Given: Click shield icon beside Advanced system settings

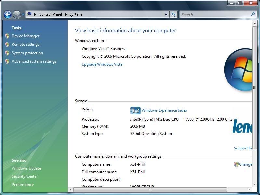Looking at the screenshot, I should (7, 61).
